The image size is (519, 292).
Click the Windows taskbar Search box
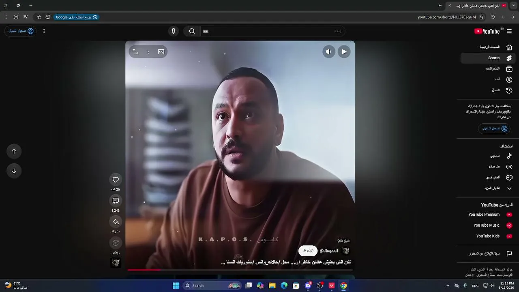(212, 286)
